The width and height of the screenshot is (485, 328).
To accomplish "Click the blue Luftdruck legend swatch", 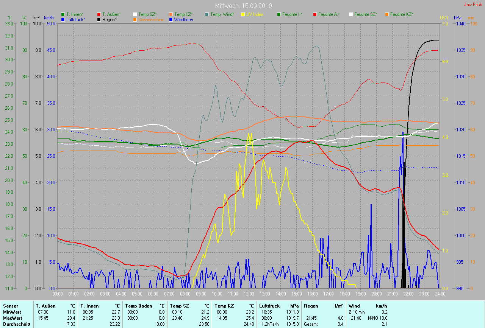I will point(63,19).
